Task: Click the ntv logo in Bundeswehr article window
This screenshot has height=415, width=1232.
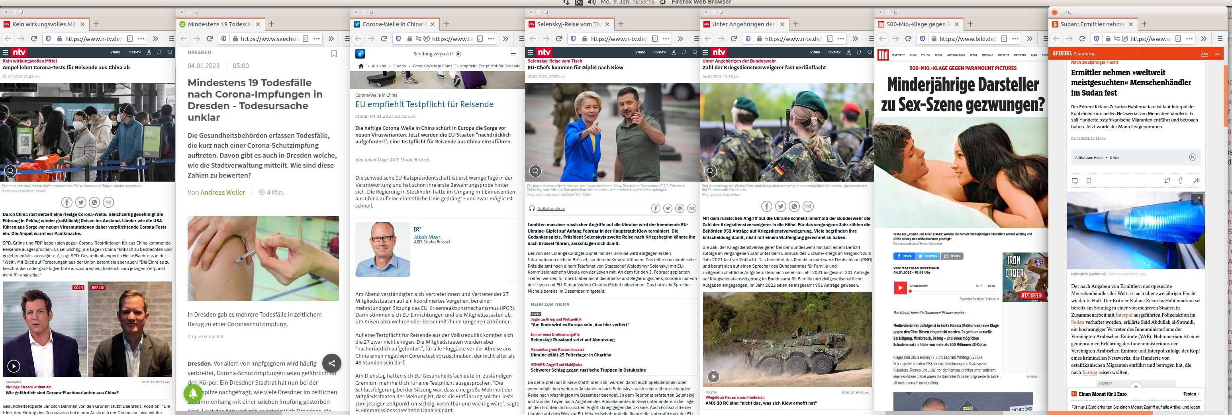Action: (719, 52)
